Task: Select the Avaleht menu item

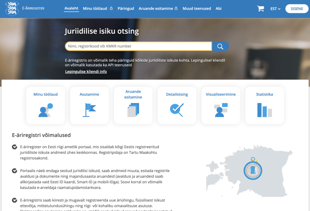Action: [71, 8]
